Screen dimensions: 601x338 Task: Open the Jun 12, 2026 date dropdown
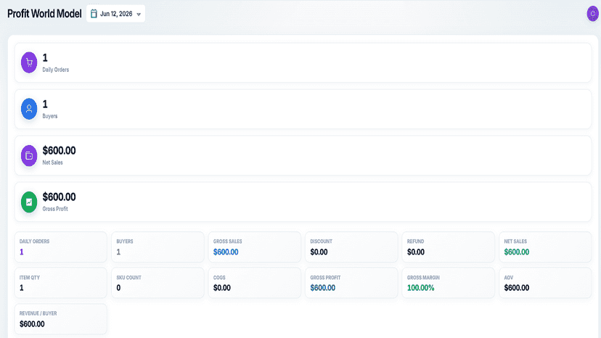tap(115, 13)
